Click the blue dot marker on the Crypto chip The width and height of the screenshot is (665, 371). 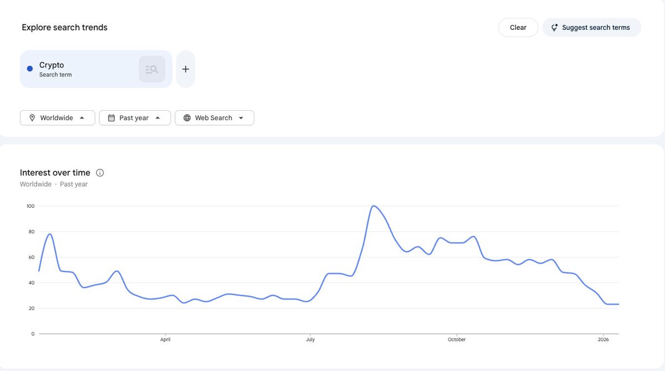click(x=29, y=69)
